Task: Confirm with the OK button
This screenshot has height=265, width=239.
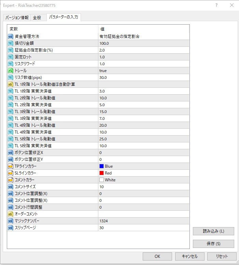Action: tap(157, 256)
